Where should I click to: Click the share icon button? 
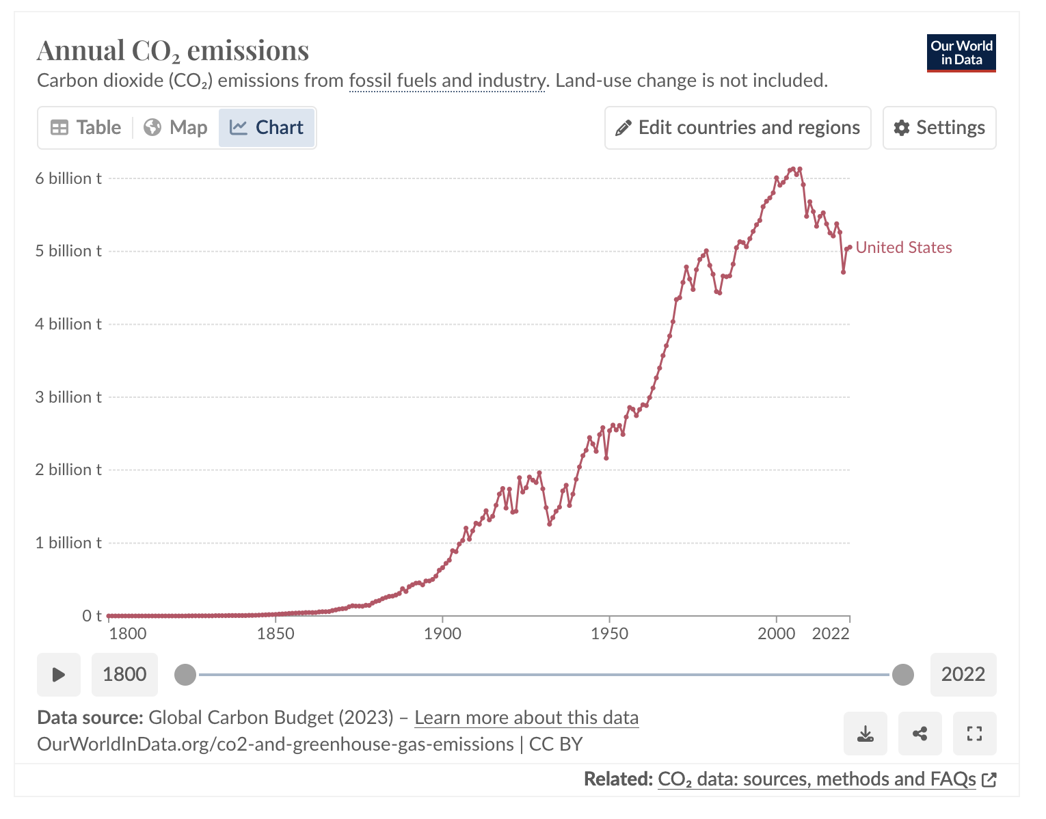coord(920,734)
